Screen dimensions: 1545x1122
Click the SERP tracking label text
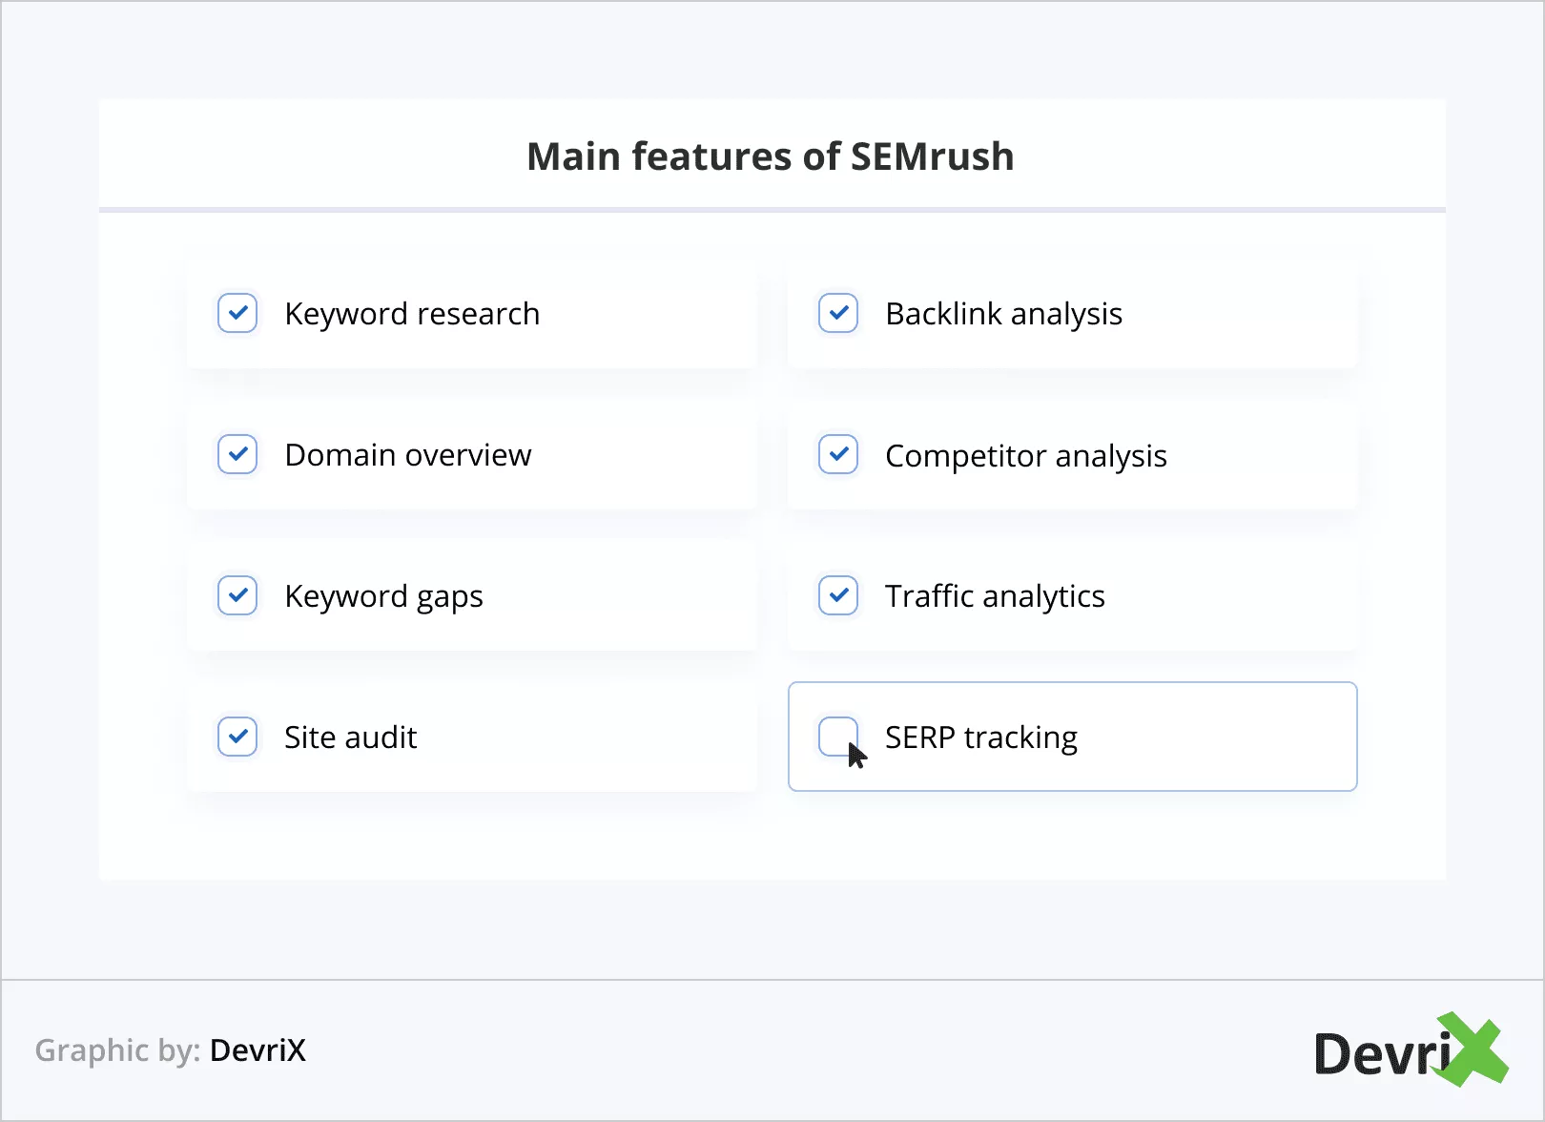[981, 738]
